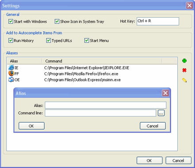Toggle Show Icon in System Tray checkbox
Image resolution: width=195 pixels, height=168 pixels.
tap(57, 21)
